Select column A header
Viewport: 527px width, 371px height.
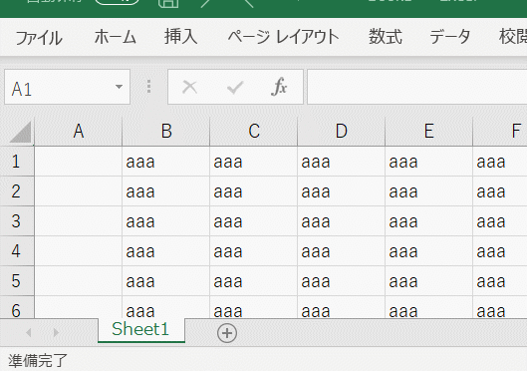pyautogui.click(x=79, y=131)
